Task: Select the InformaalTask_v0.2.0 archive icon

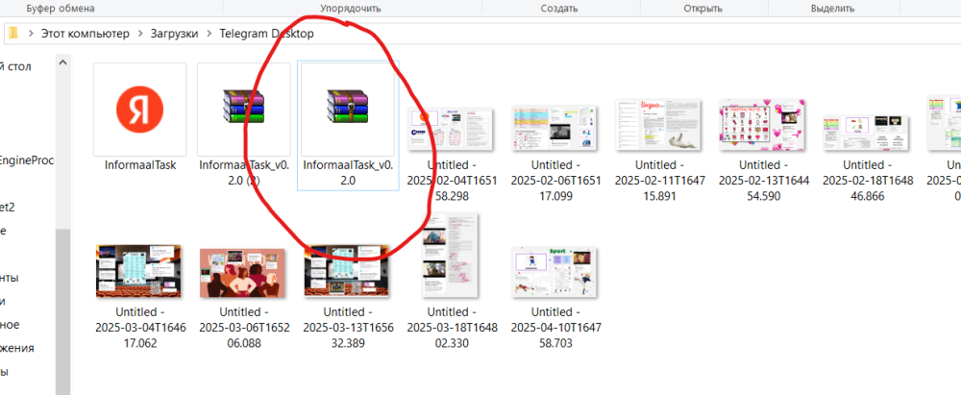Action: (x=348, y=106)
